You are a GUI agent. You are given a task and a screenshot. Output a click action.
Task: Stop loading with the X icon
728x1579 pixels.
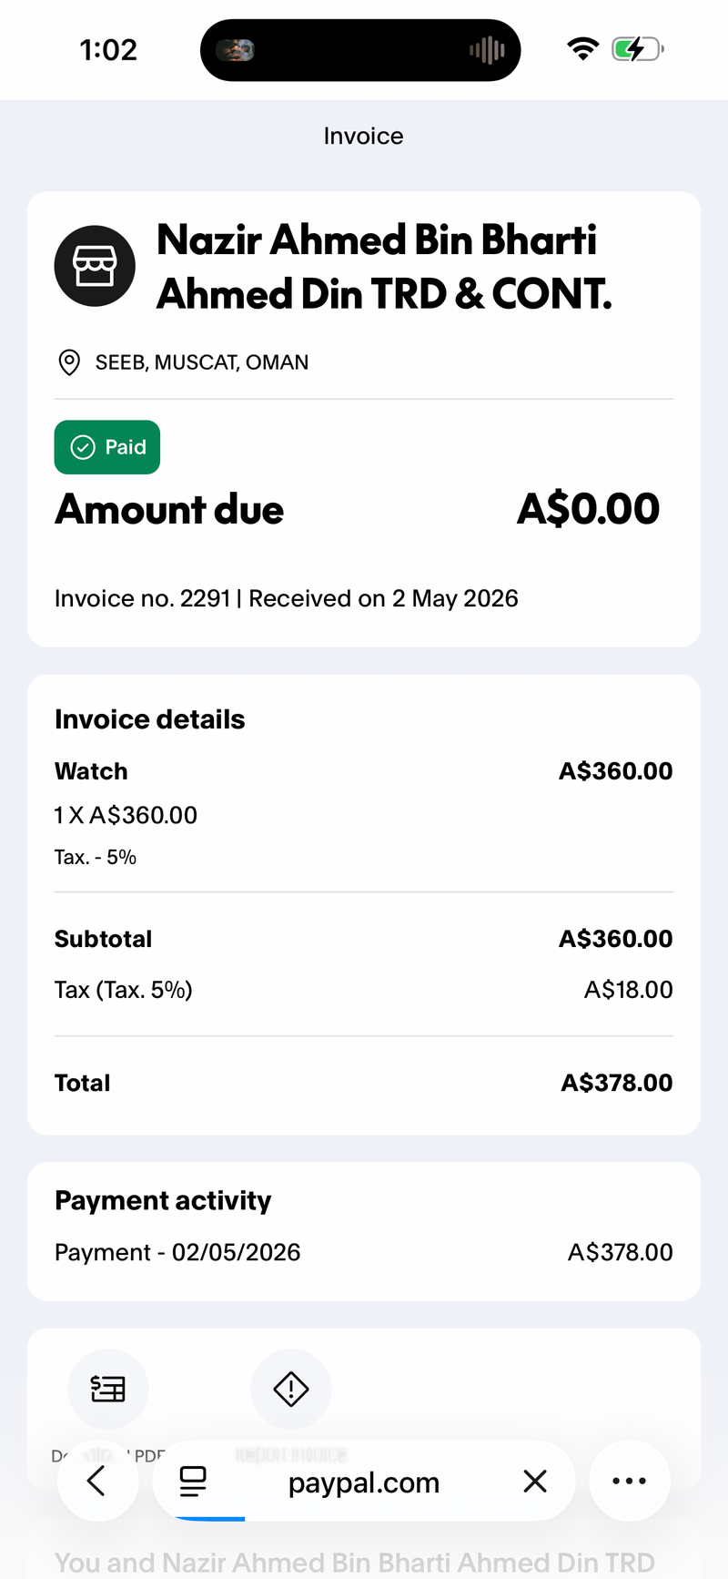click(535, 1482)
